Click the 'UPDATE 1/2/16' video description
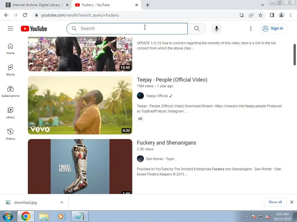 click(x=206, y=45)
